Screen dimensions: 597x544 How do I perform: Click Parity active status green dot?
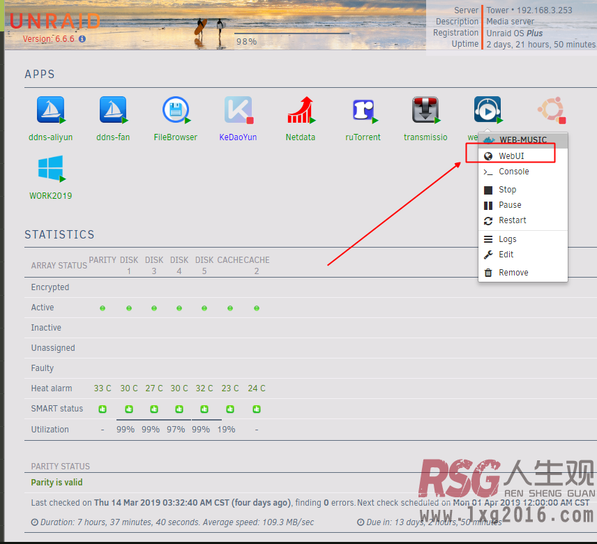pos(103,308)
